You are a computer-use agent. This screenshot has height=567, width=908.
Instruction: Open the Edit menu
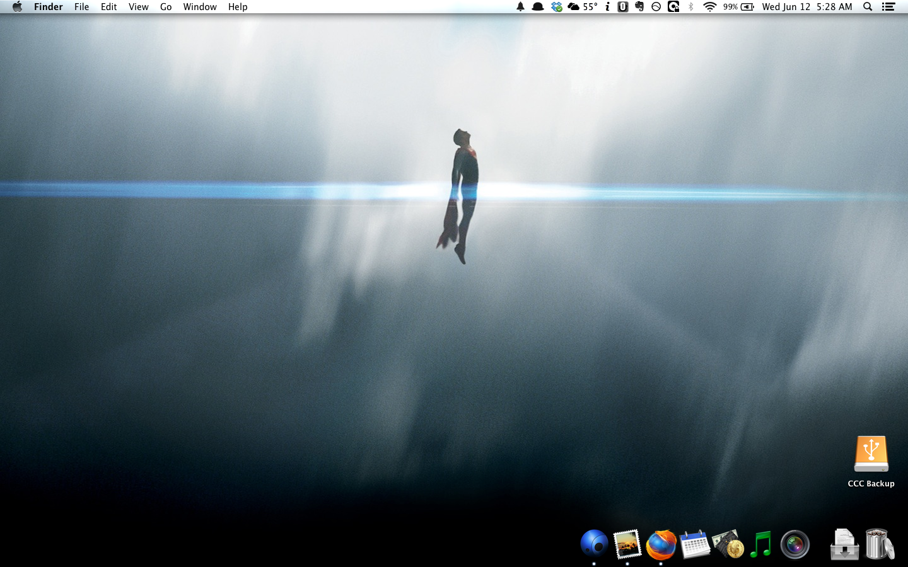click(108, 7)
